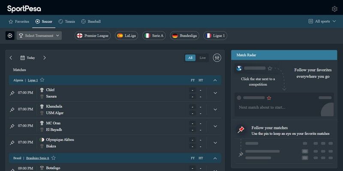343x171 pixels.
Task: Favorite Brasileiro Serie A with star
Action: [x=53, y=158]
